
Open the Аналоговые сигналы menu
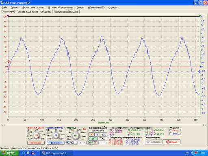33,7
